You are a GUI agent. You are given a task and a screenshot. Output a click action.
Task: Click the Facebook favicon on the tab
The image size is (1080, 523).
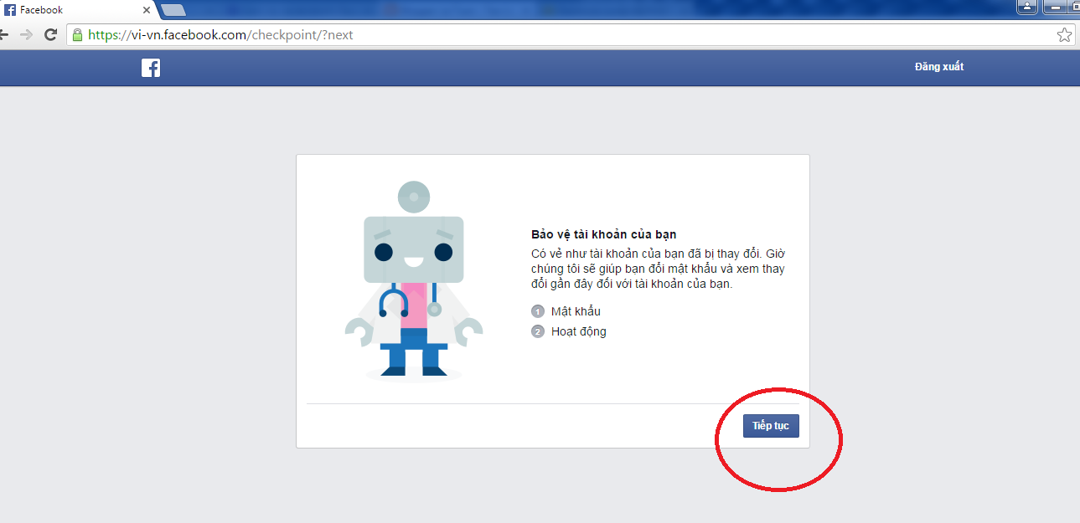click(10, 10)
